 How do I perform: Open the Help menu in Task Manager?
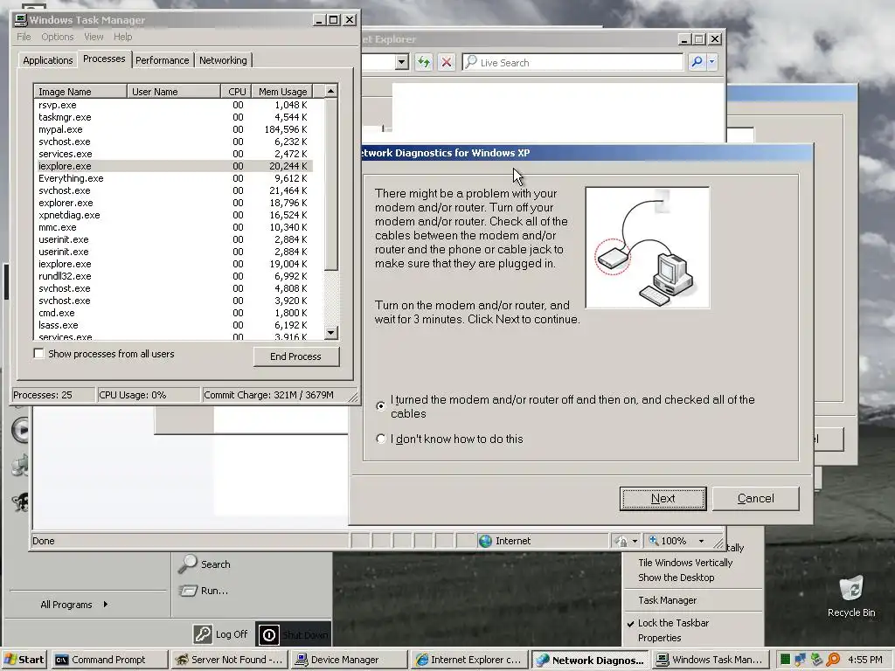pos(122,37)
